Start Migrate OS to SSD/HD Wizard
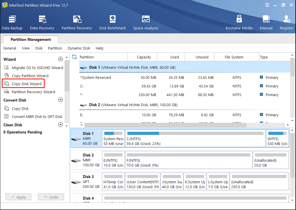296x210 pixels. pos(37,68)
